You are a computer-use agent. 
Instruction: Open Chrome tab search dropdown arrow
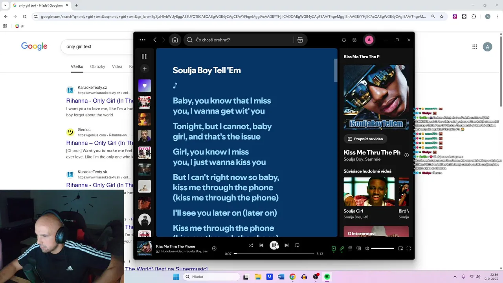pyautogui.click(x=5, y=6)
